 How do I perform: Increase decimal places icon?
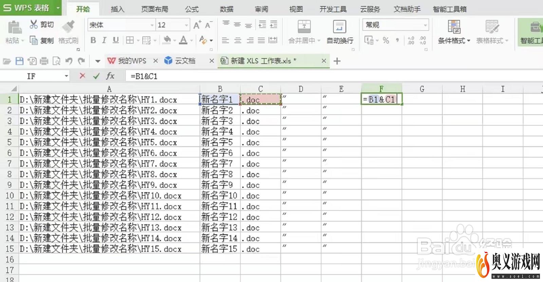pyautogui.click(x=411, y=40)
